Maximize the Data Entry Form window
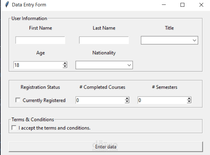Viewport: 210px width, 155px height. click(182, 5)
